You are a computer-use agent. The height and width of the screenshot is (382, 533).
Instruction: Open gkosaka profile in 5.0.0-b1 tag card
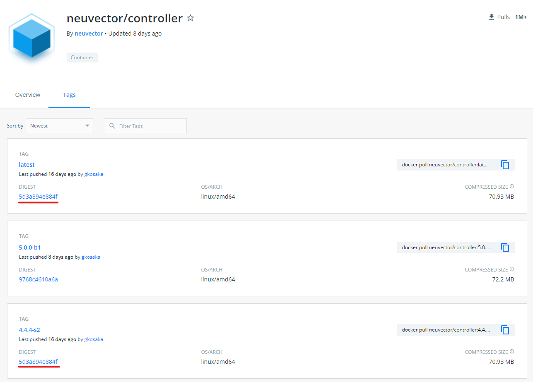tap(91, 257)
